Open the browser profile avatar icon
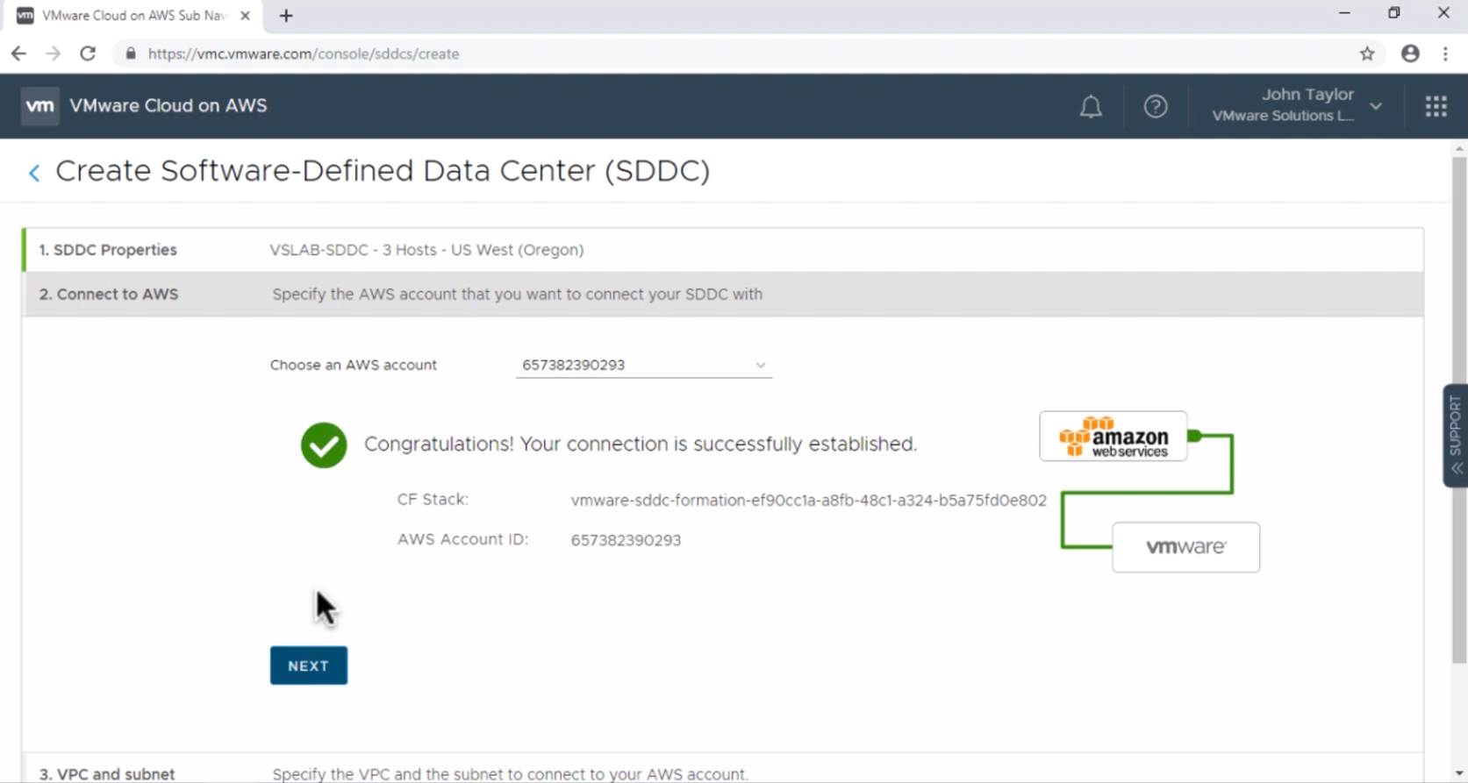This screenshot has height=783, width=1468. click(x=1410, y=53)
